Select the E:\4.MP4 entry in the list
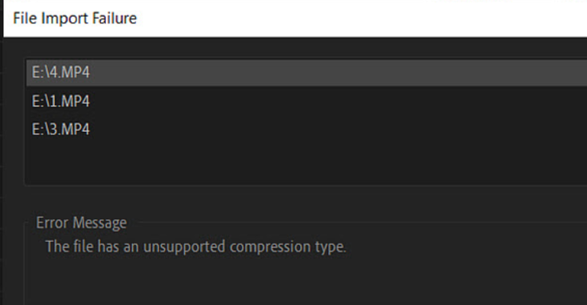Image resolution: width=587 pixels, height=305 pixels. click(x=61, y=73)
